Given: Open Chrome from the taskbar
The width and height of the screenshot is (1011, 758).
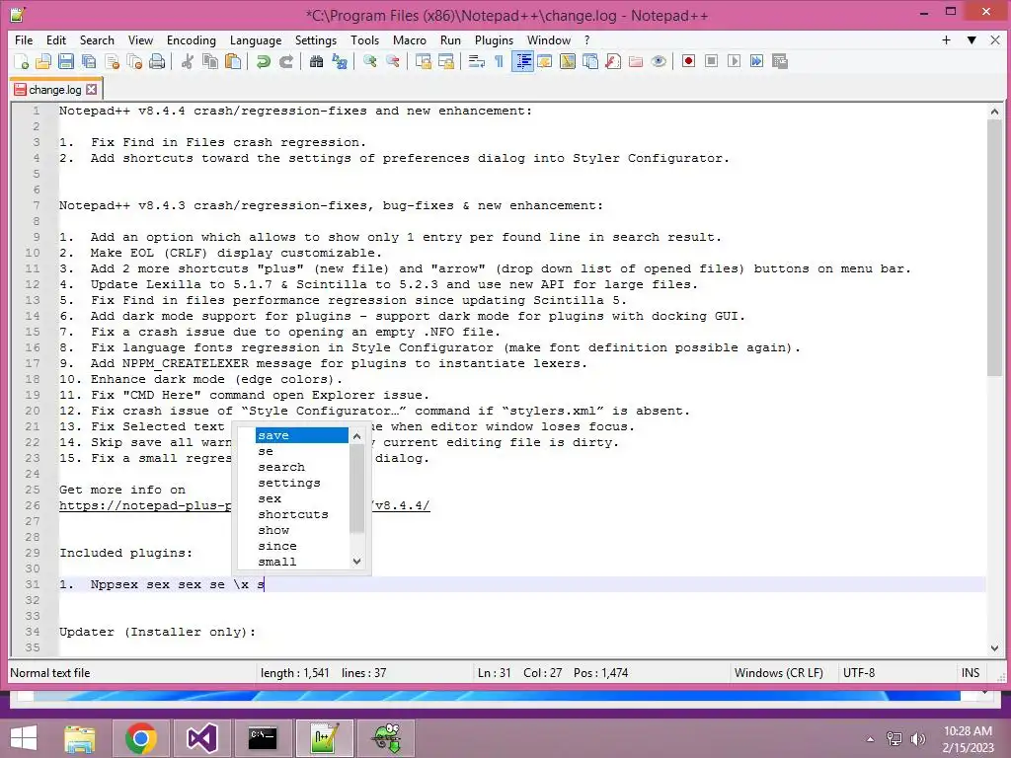Looking at the screenshot, I should [141, 738].
